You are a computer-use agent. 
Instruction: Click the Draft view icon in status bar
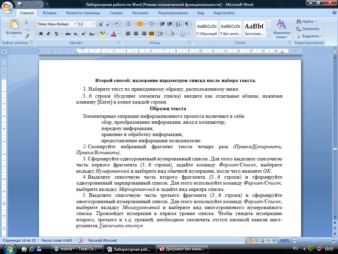274,240
